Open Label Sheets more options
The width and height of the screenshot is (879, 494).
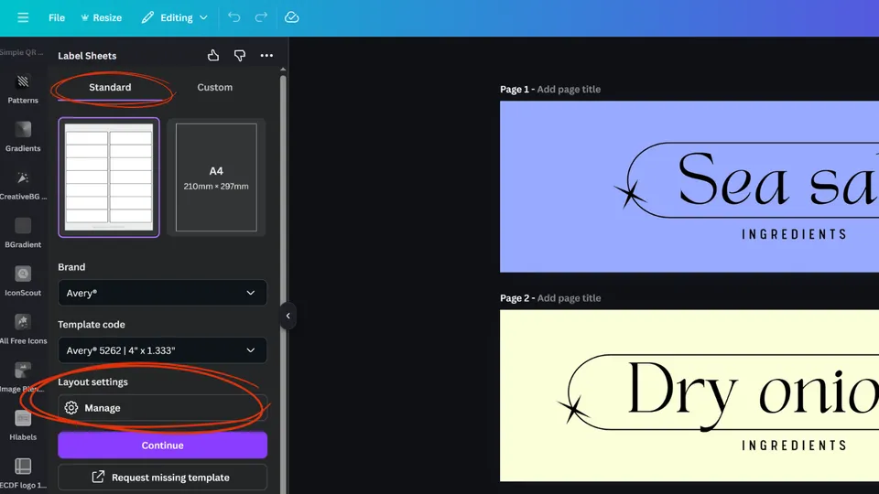pyautogui.click(x=266, y=56)
